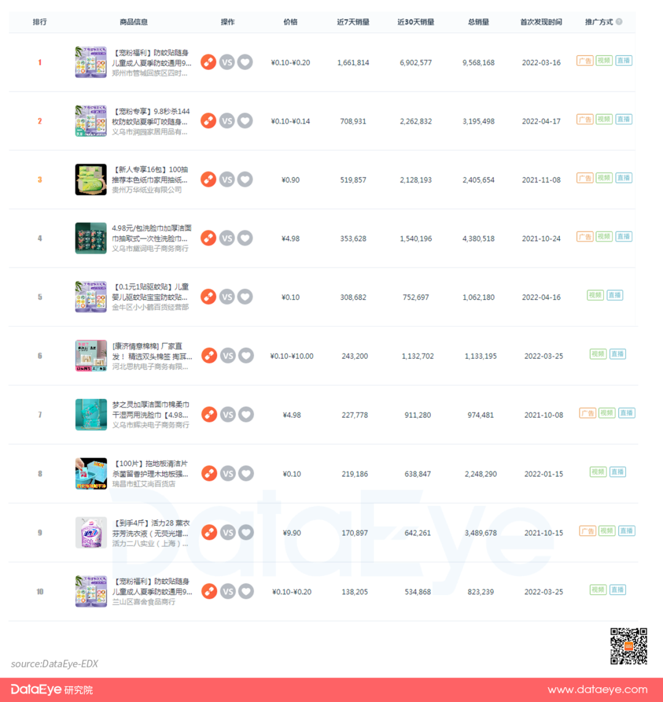Favorite rank 4 product with heart icon
The width and height of the screenshot is (663, 702).
tap(245, 238)
